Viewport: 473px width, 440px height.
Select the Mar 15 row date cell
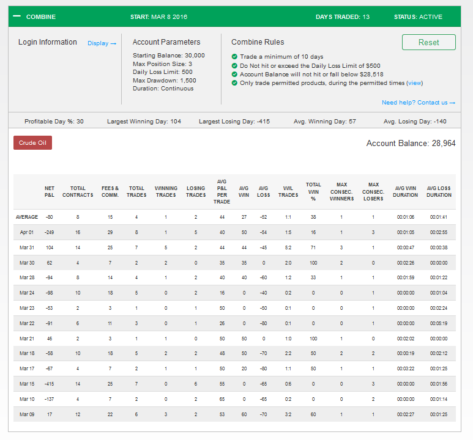pyautogui.click(x=27, y=384)
